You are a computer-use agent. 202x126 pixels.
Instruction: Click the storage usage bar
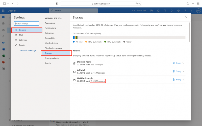point(129,37)
